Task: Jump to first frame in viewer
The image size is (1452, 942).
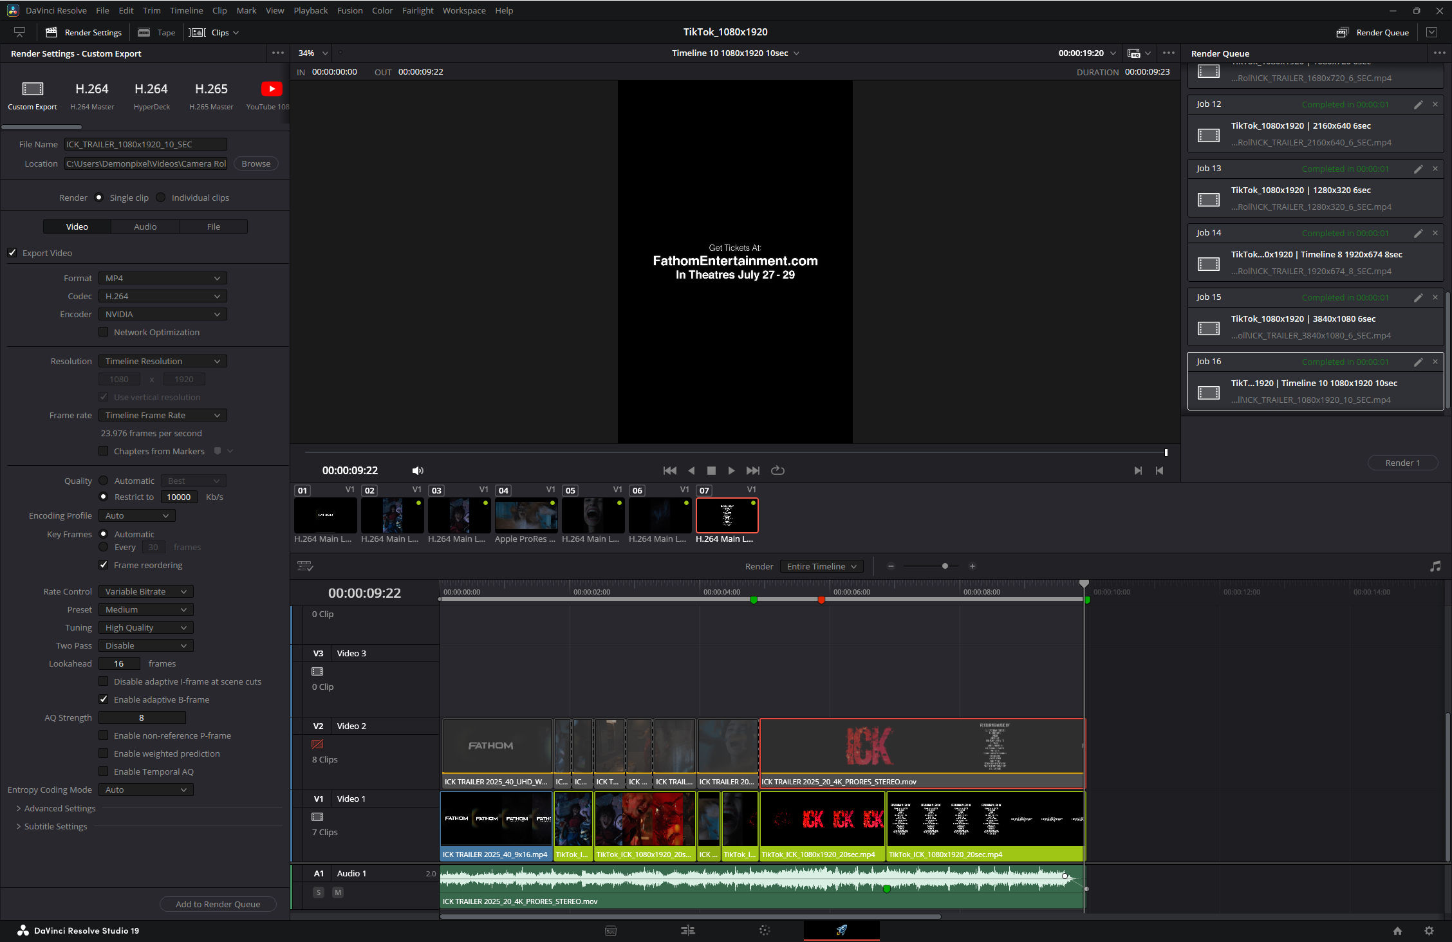Action: click(x=669, y=470)
